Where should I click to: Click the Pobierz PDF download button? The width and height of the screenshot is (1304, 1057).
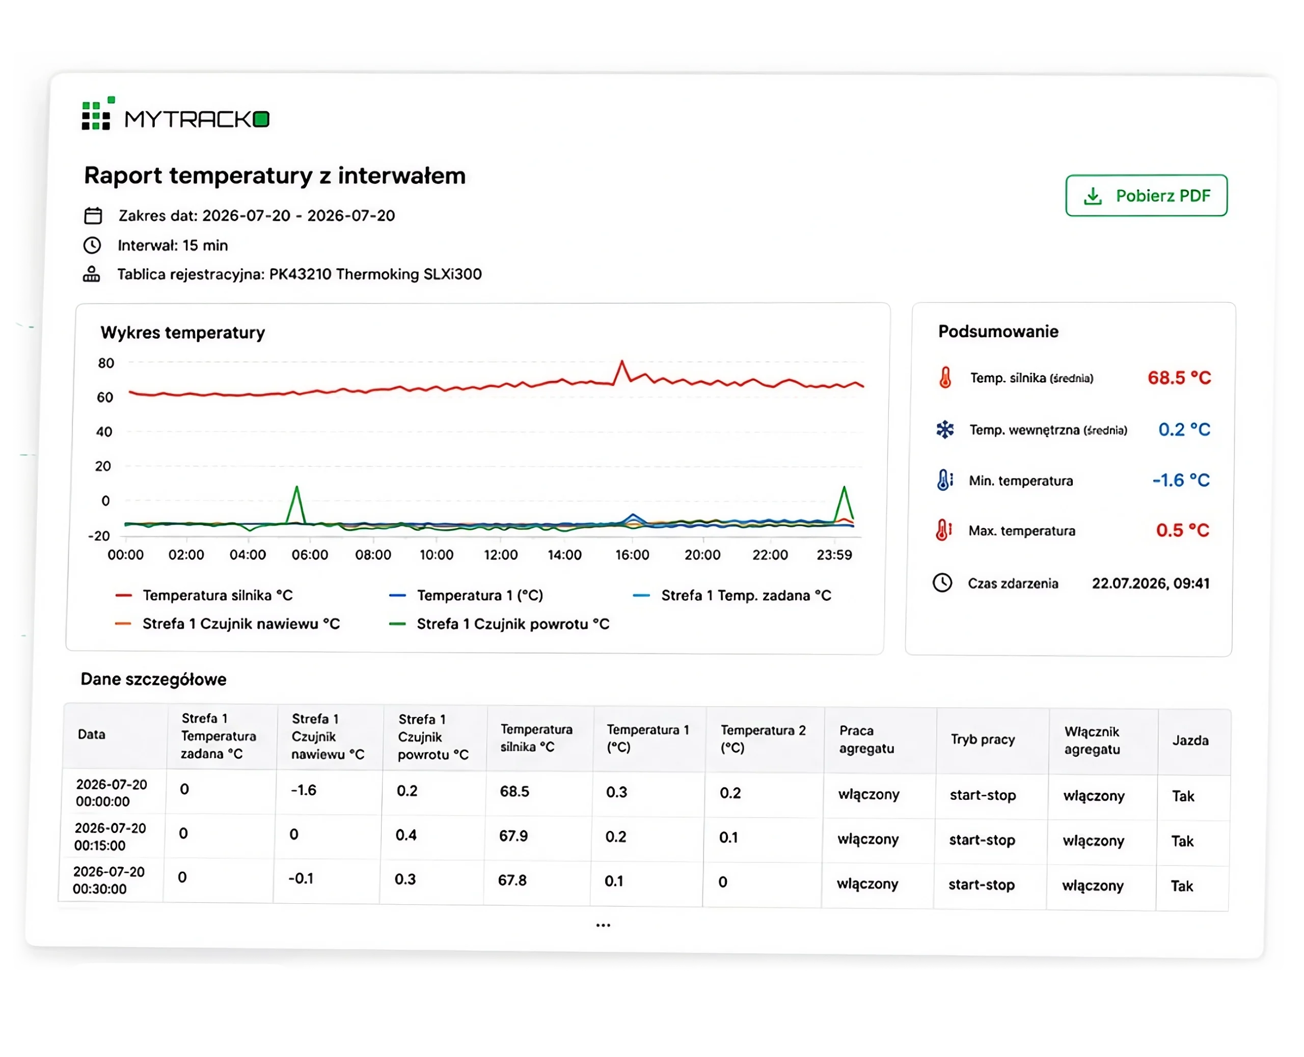[1146, 196]
